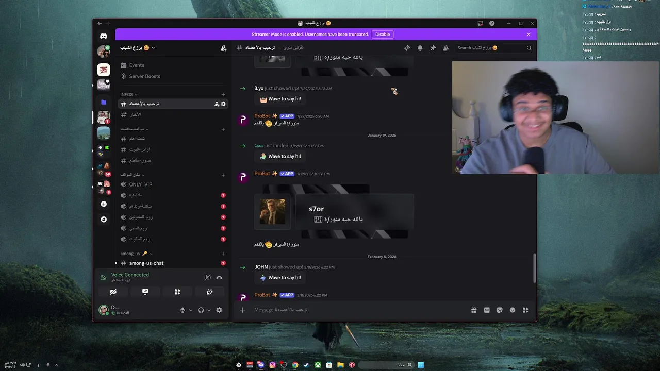Open headphone output options arrow
660x371 pixels.
point(209,310)
